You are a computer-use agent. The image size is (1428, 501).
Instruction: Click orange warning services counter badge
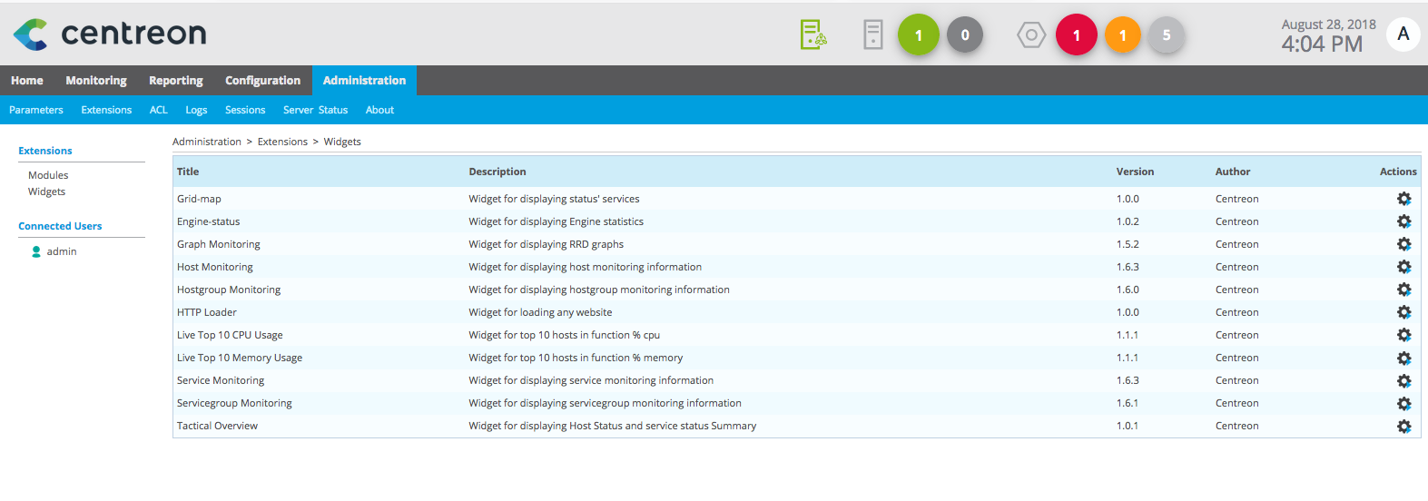click(x=1122, y=35)
